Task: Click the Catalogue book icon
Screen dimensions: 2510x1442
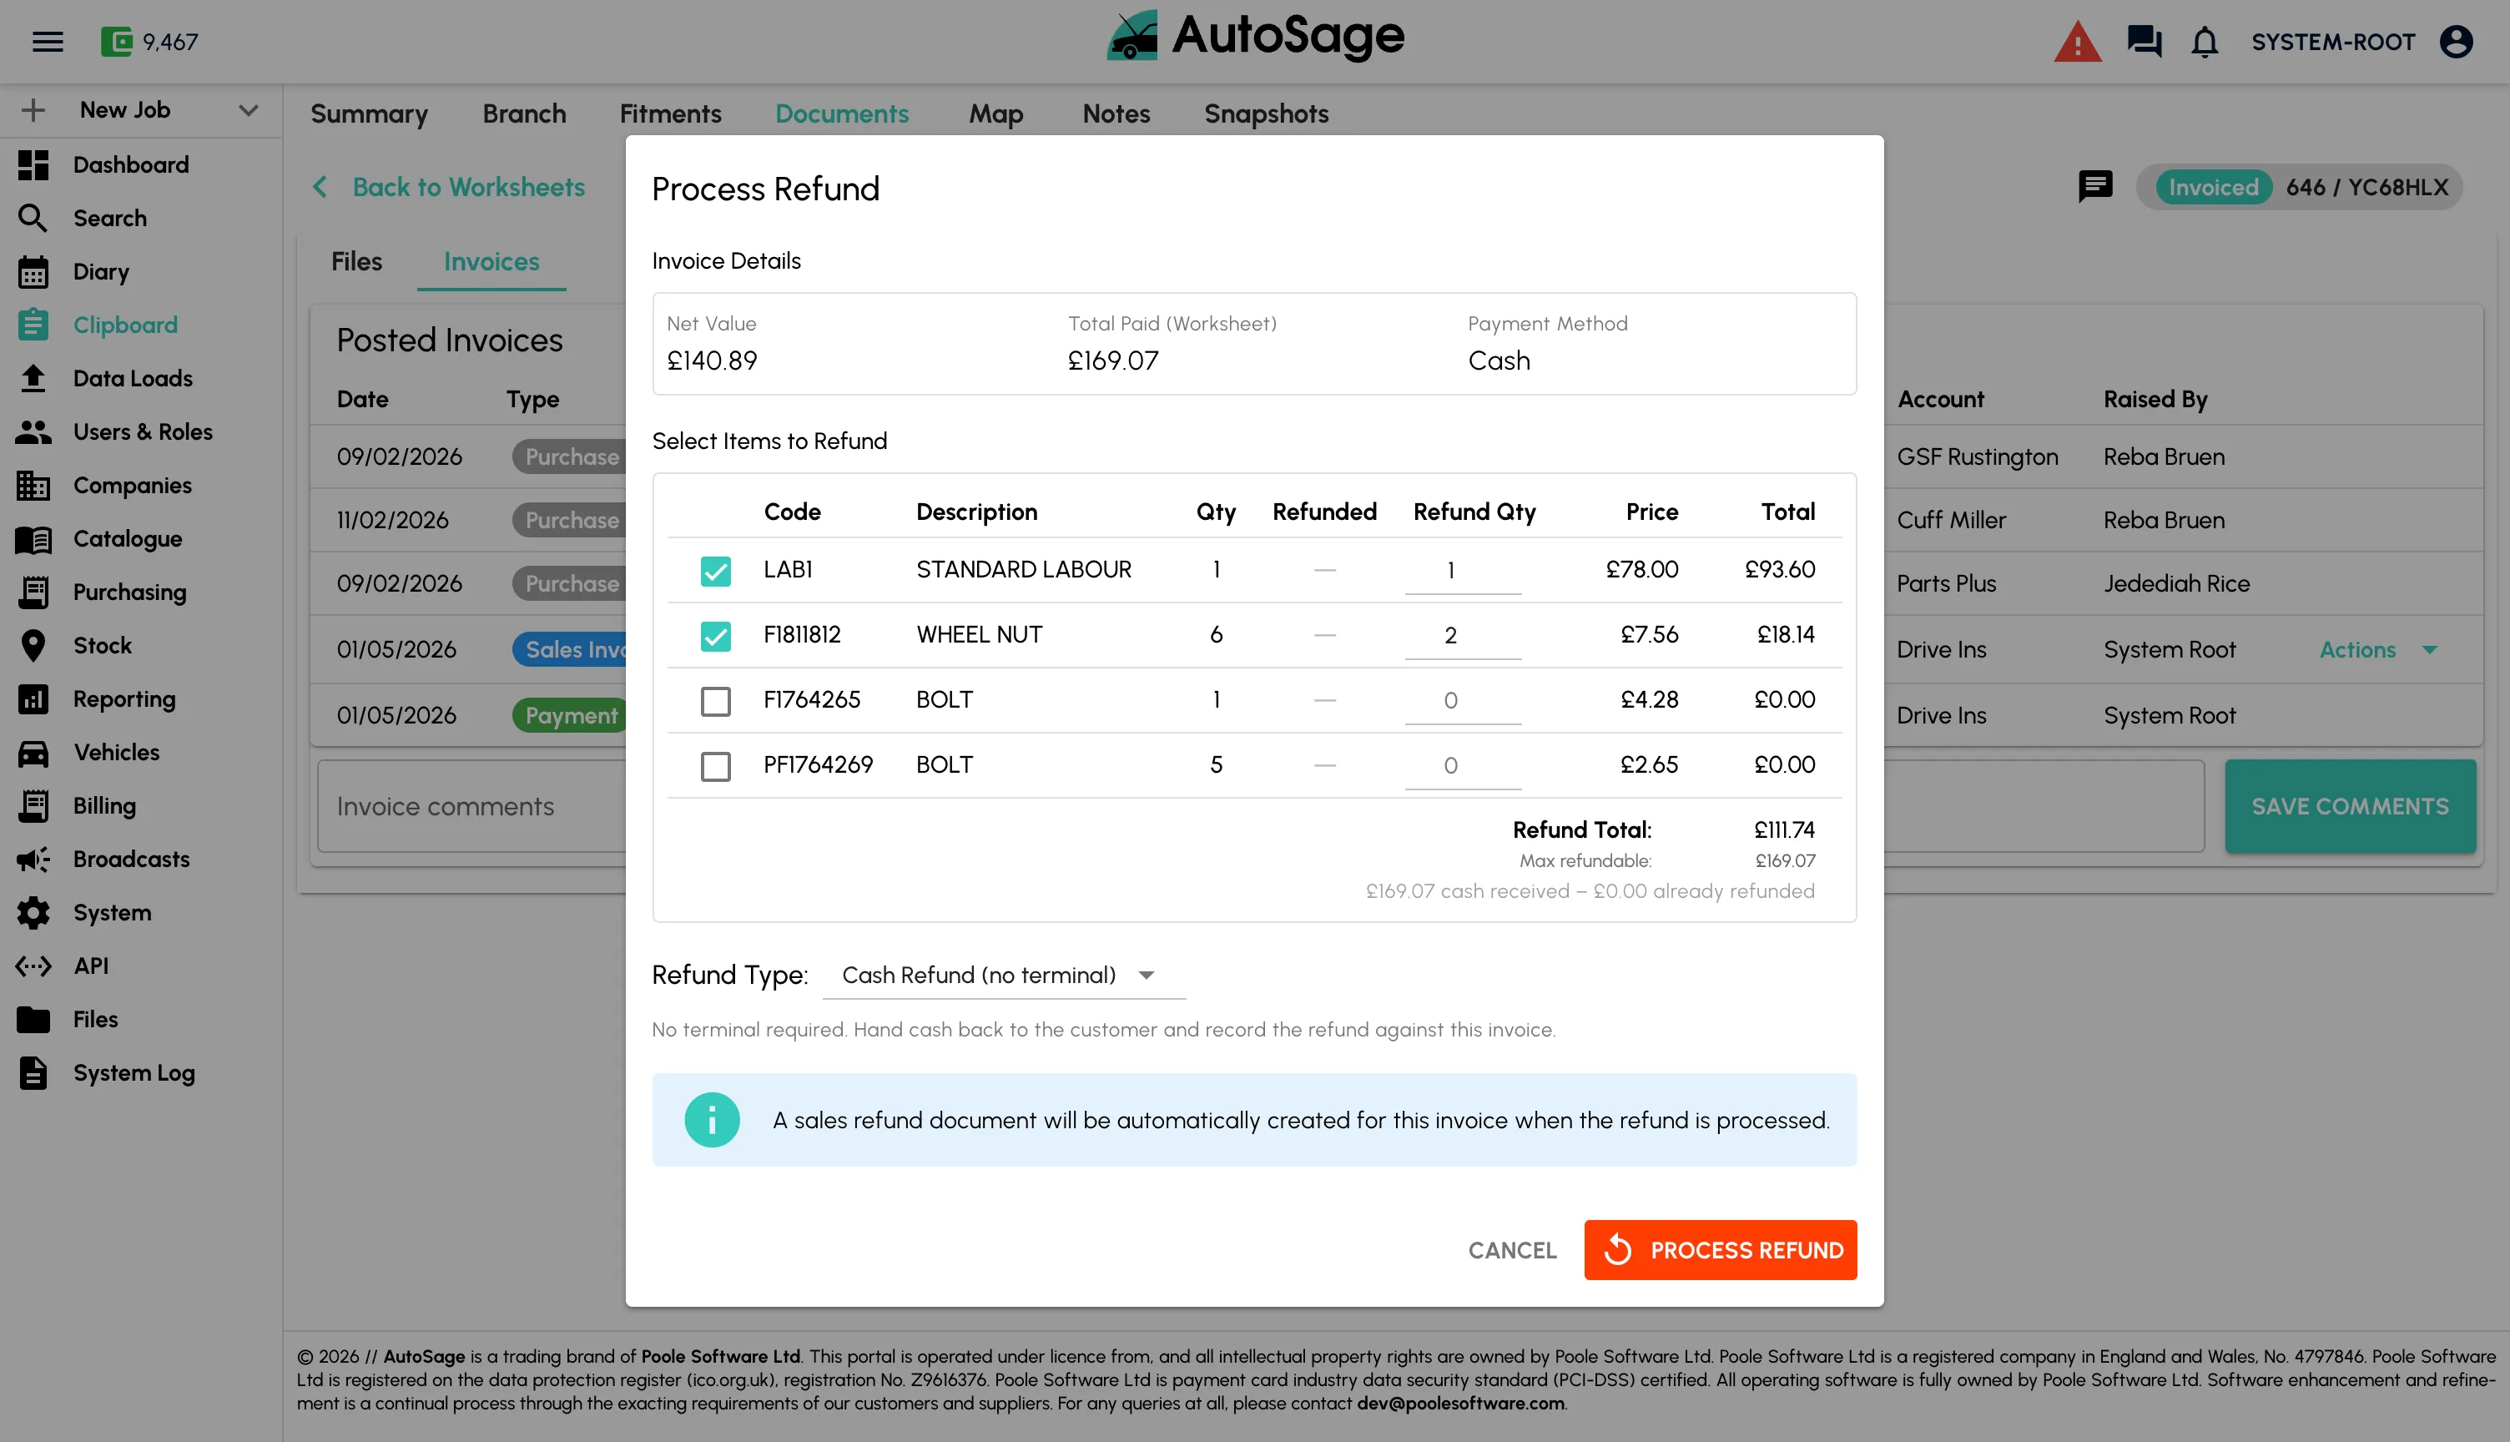Action: click(x=33, y=539)
